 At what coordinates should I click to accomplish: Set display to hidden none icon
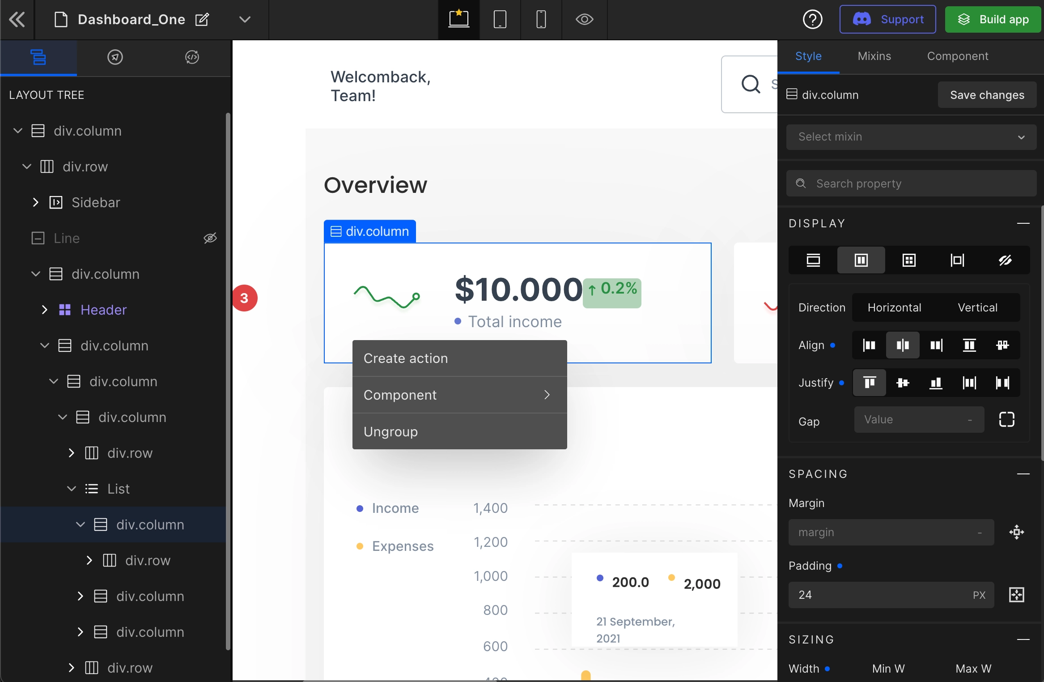point(1005,260)
